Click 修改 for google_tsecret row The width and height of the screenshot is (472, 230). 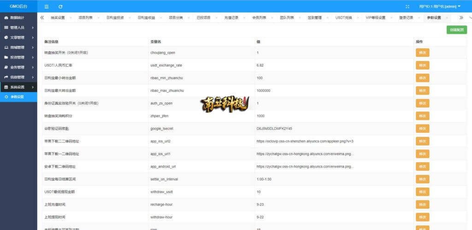point(422,129)
